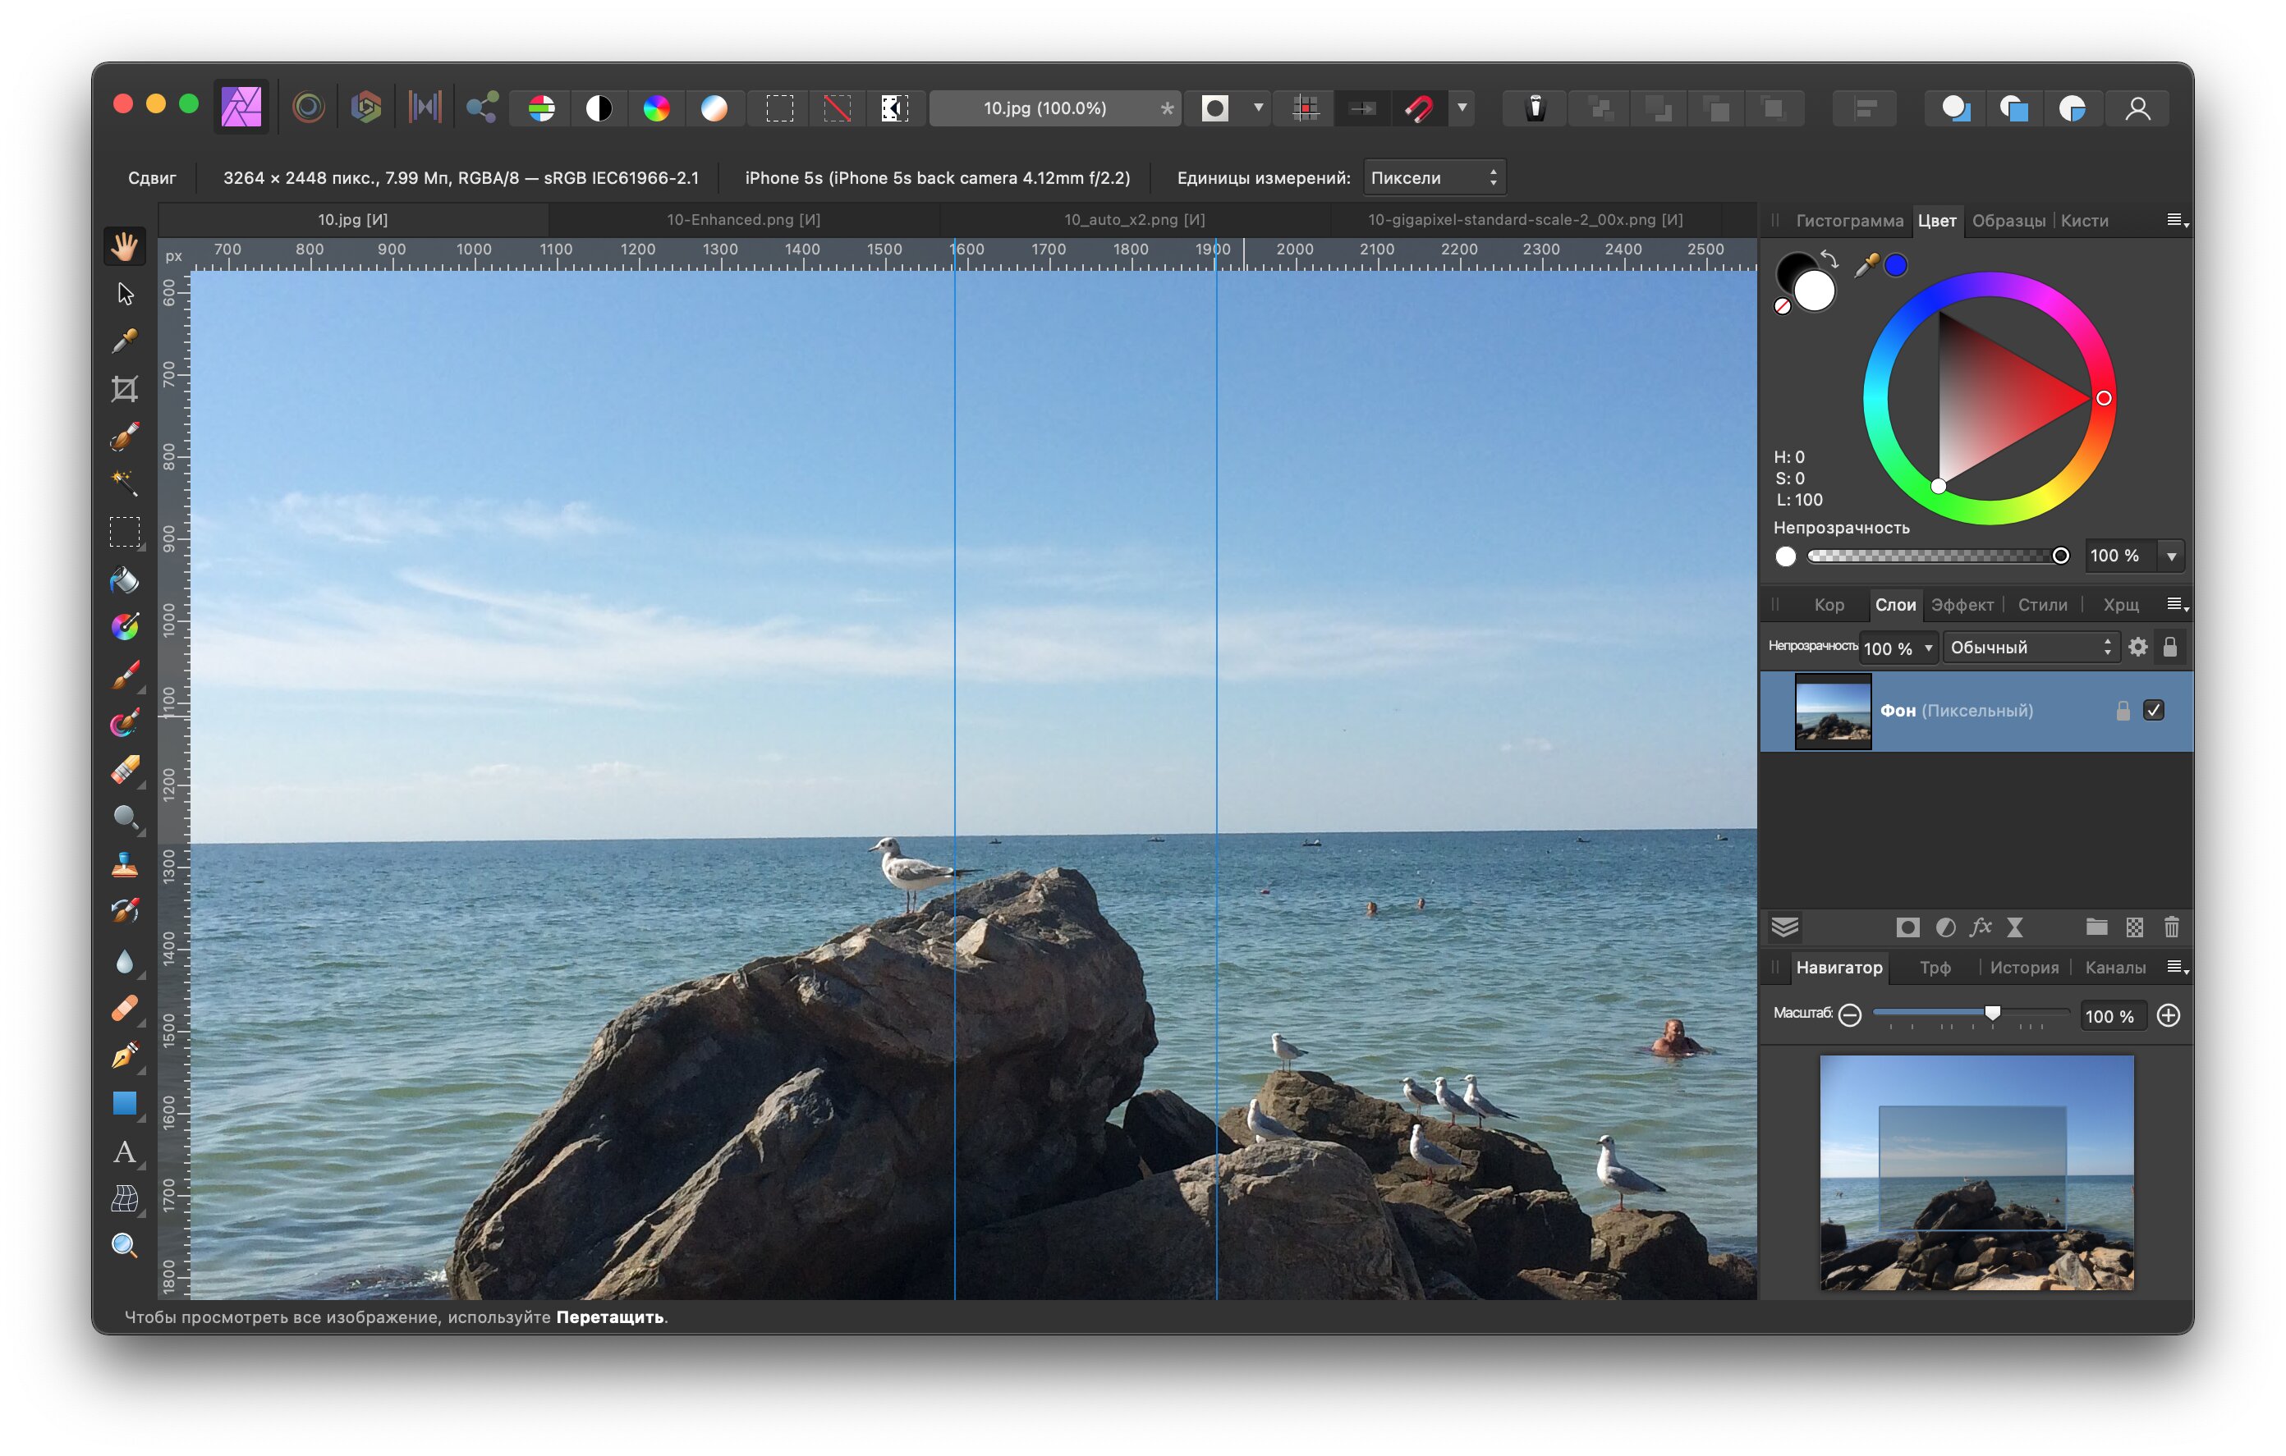This screenshot has width=2286, height=1456.
Task: Toggle Lock button in Layers panel header
Action: point(2170,647)
